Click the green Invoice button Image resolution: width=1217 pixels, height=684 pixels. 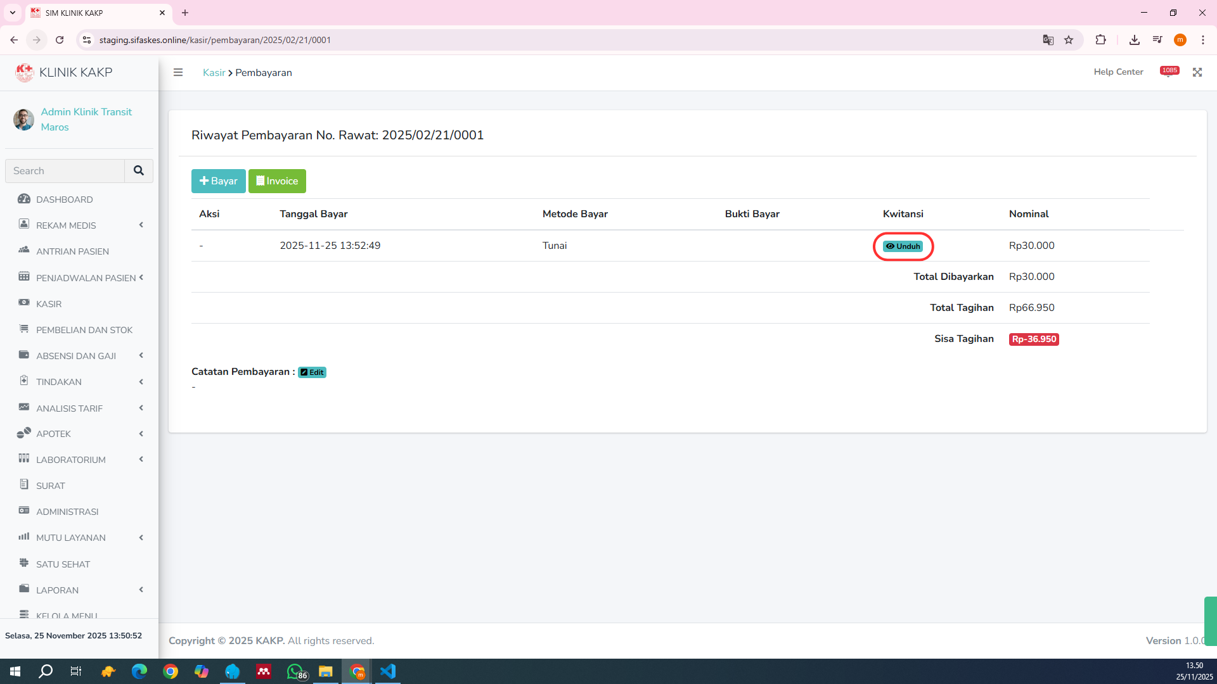[x=277, y=181]
